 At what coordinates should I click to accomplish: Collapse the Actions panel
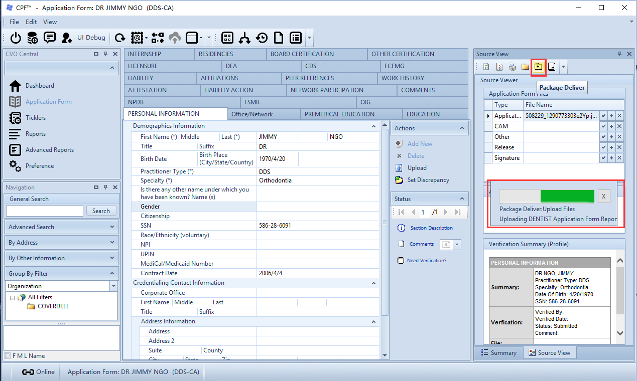click(x=462, y=128)
